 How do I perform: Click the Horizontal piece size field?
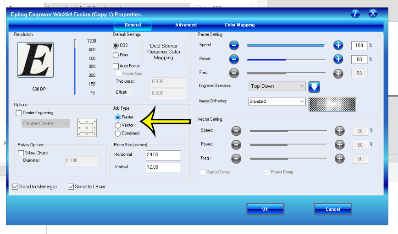pos(163,155)
